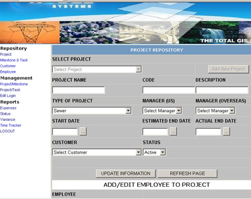The image size is (251, 199).
Task: Change the Status dropdown showing Active
Action: pyautogui.click(x=154, y=152)
